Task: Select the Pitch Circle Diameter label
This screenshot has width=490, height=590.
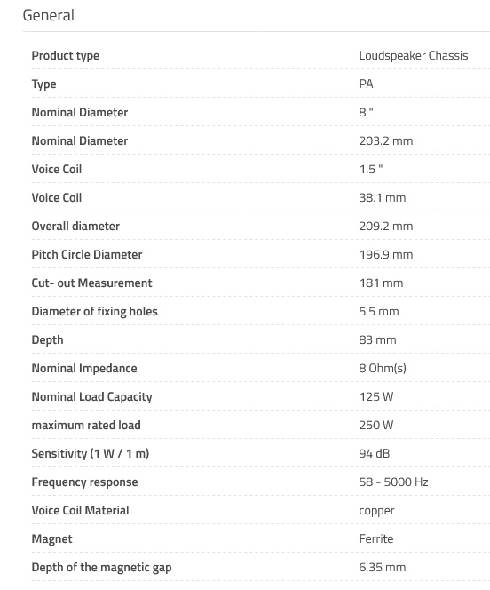Action: point(87,254)
